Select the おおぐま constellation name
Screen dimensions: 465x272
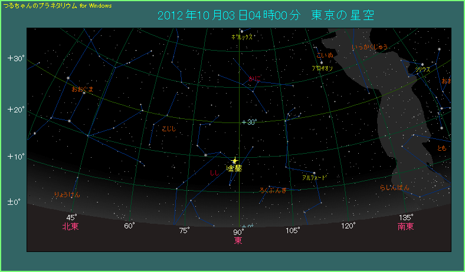coord(82,89)
